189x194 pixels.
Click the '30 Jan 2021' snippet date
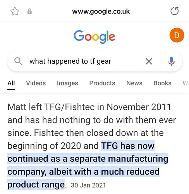pos(88,185)
